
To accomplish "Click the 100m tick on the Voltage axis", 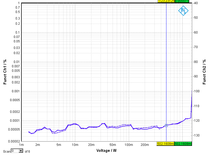I will (x=129, y=145).
